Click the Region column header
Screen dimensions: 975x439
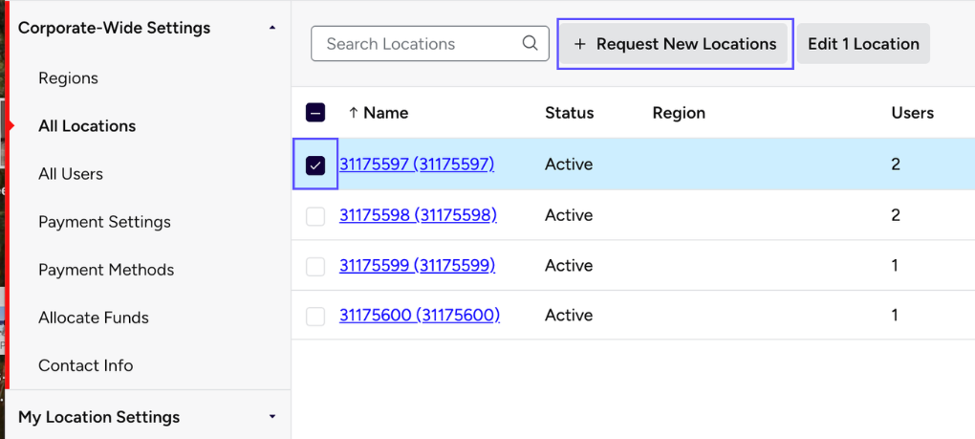point(679,113)
